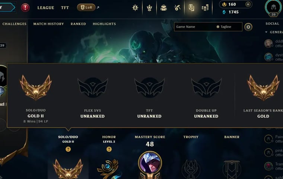Click the mastery champion portrait thumbnail
This screenshot has width=283, height=179.
[x=150, y=163]
